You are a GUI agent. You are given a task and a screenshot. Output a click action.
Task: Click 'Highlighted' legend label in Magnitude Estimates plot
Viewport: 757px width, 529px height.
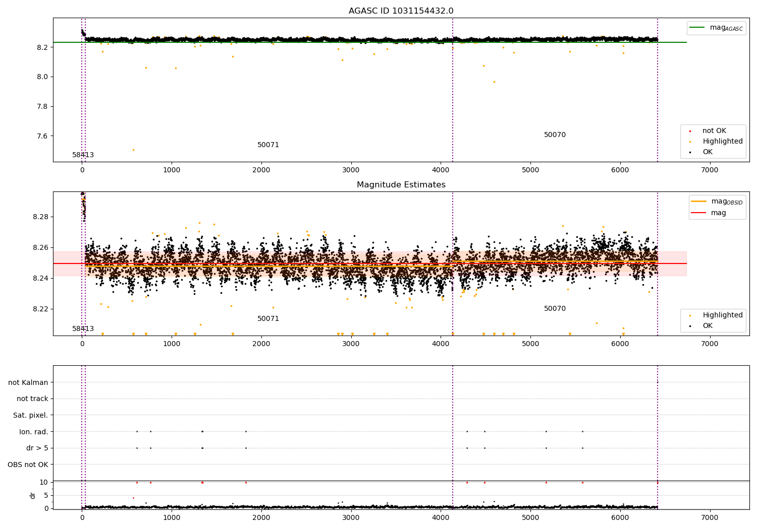[723, 315]
